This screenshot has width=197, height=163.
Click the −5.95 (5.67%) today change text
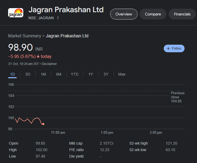[30, 56]
